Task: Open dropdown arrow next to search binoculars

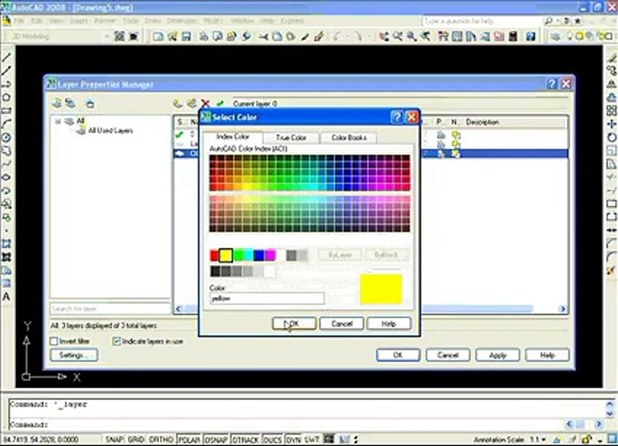Action: pos(557,21)
